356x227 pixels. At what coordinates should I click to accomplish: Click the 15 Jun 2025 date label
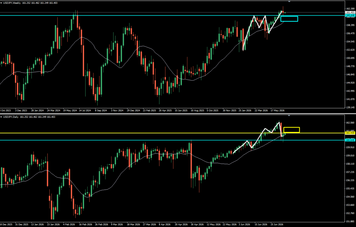[x=181, y=111]
